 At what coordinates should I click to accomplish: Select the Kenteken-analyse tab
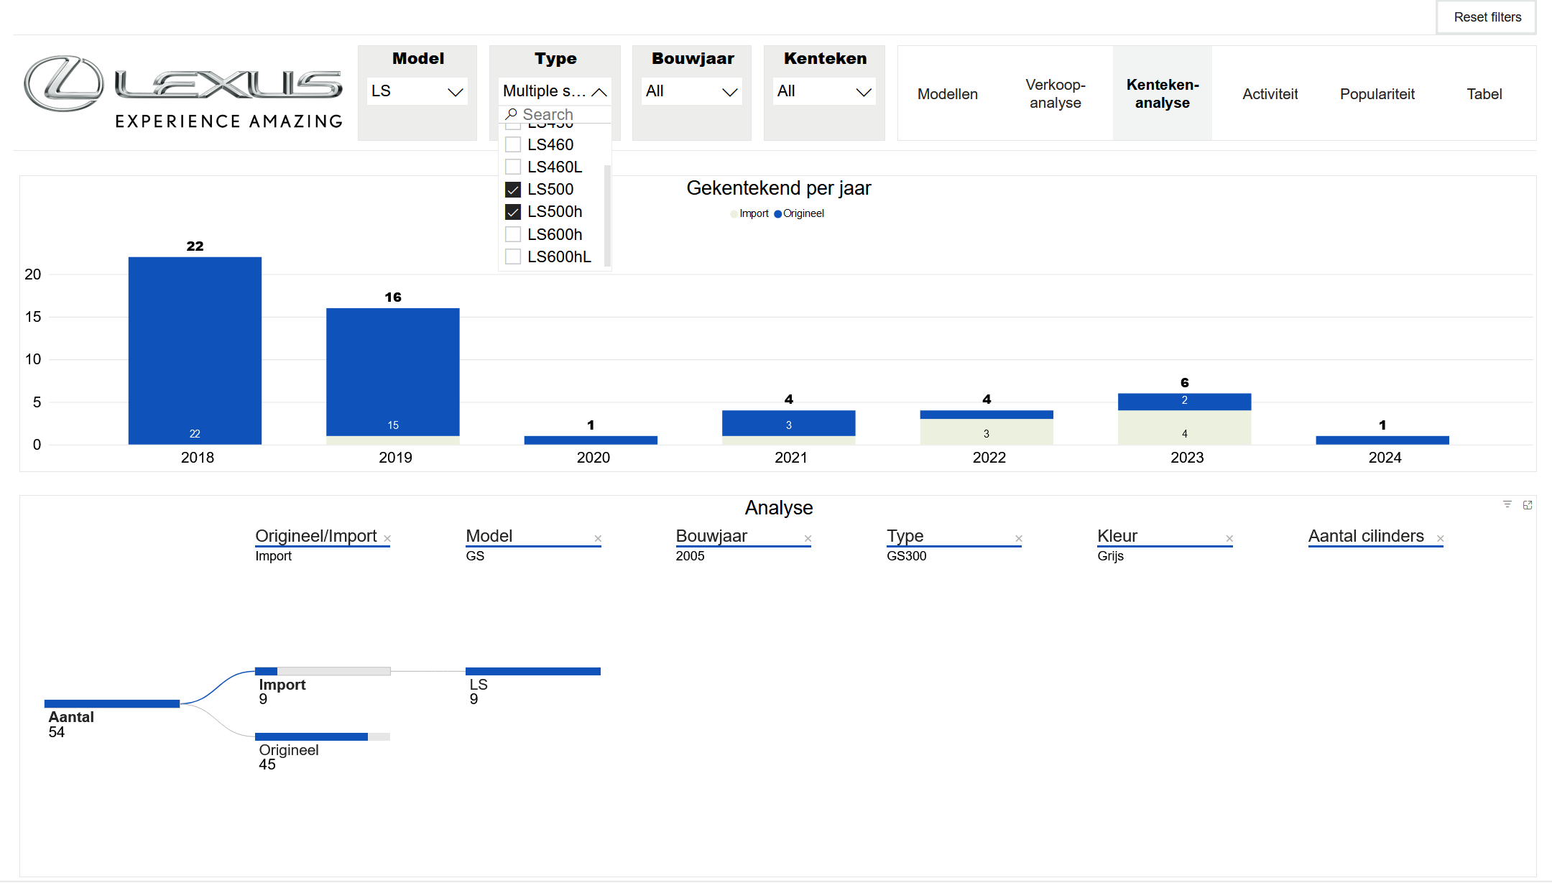pos(1163,94)
